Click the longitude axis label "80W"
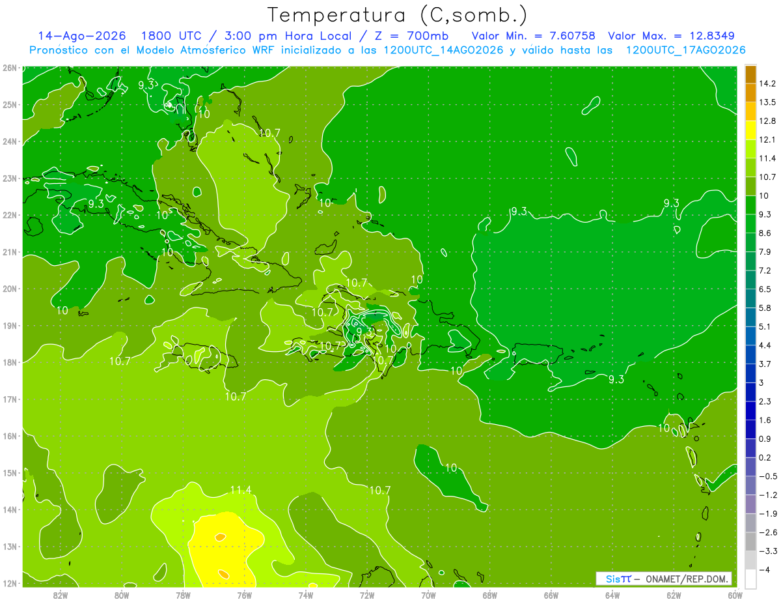 click(122, 594)
